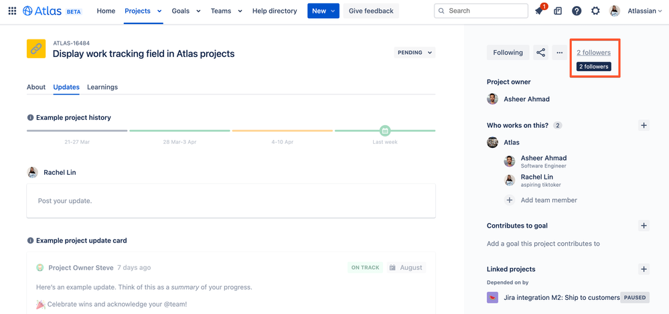The height and width of the screenshot is (314, 669).
Task: Expand the Projects menu chevron
Action: (x=159, y=11)
